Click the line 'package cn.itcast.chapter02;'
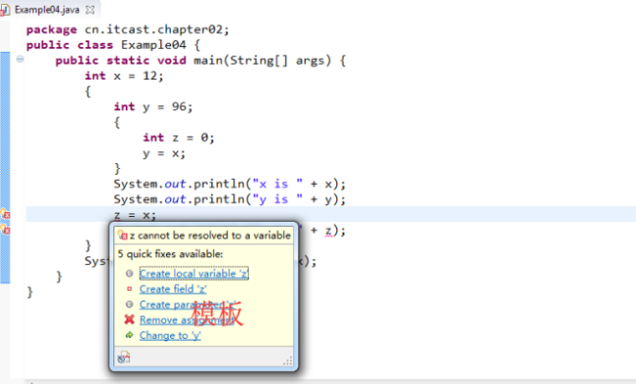 point(128,29)
